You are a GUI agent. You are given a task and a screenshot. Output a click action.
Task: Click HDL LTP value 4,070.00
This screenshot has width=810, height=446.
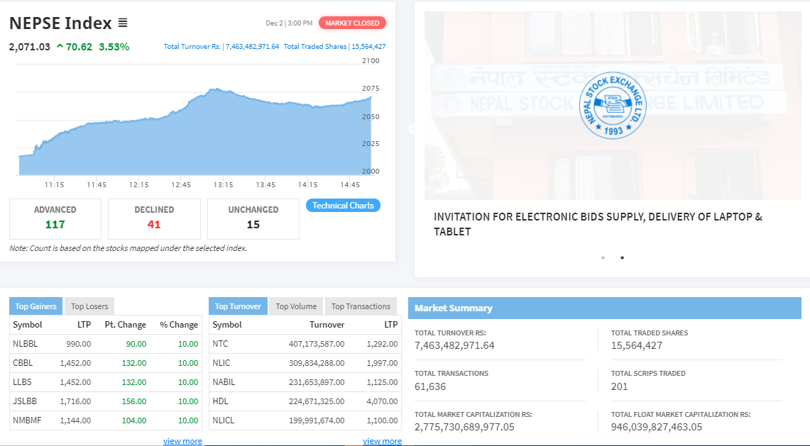click(x=382, y=401)
